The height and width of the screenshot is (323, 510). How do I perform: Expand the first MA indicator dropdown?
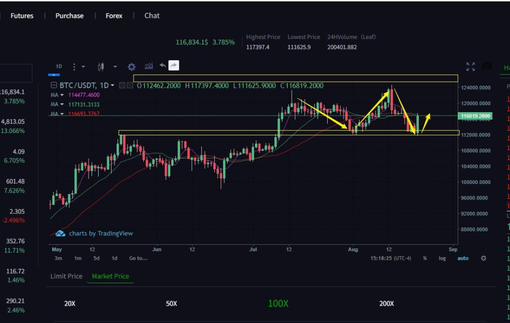pyautogui.click(x=62, y=95)
